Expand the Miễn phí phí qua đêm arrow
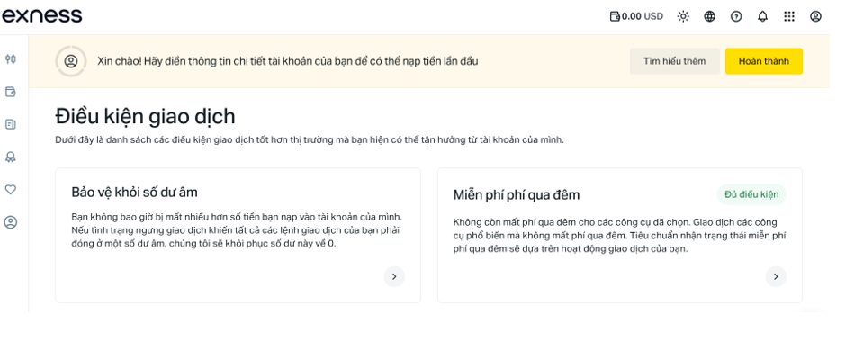The image size is (845, 342). coord(776,276)
